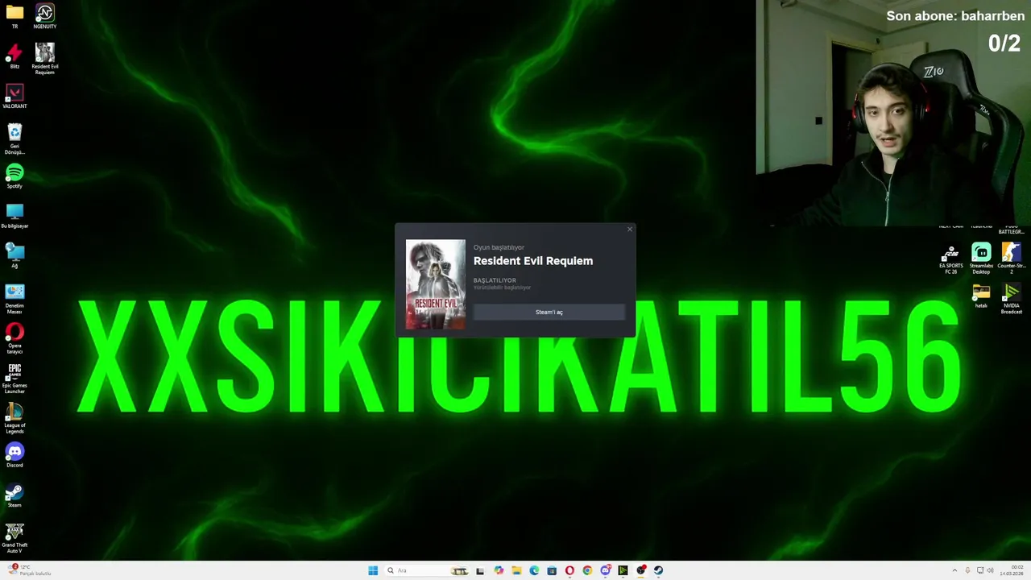Click the "Steam'i aç" button
The width and height of the screenshot is (1031, 580).
(549, 313)
